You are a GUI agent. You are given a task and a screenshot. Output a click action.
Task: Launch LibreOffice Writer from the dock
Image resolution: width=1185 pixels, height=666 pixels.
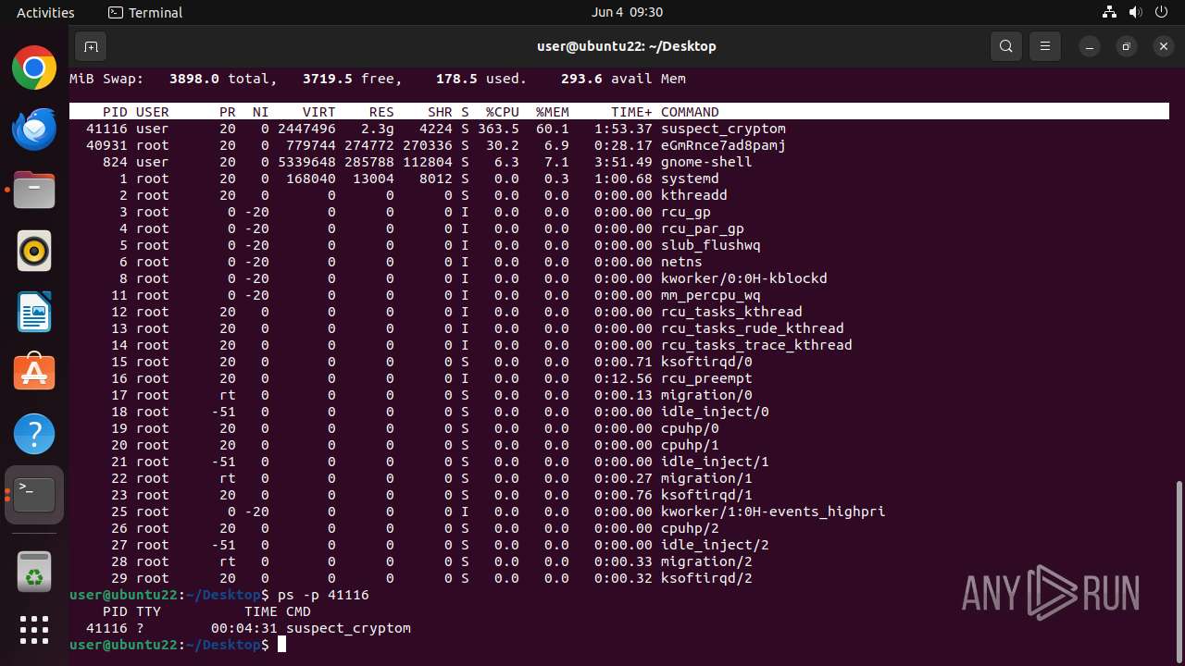(34, 312)
